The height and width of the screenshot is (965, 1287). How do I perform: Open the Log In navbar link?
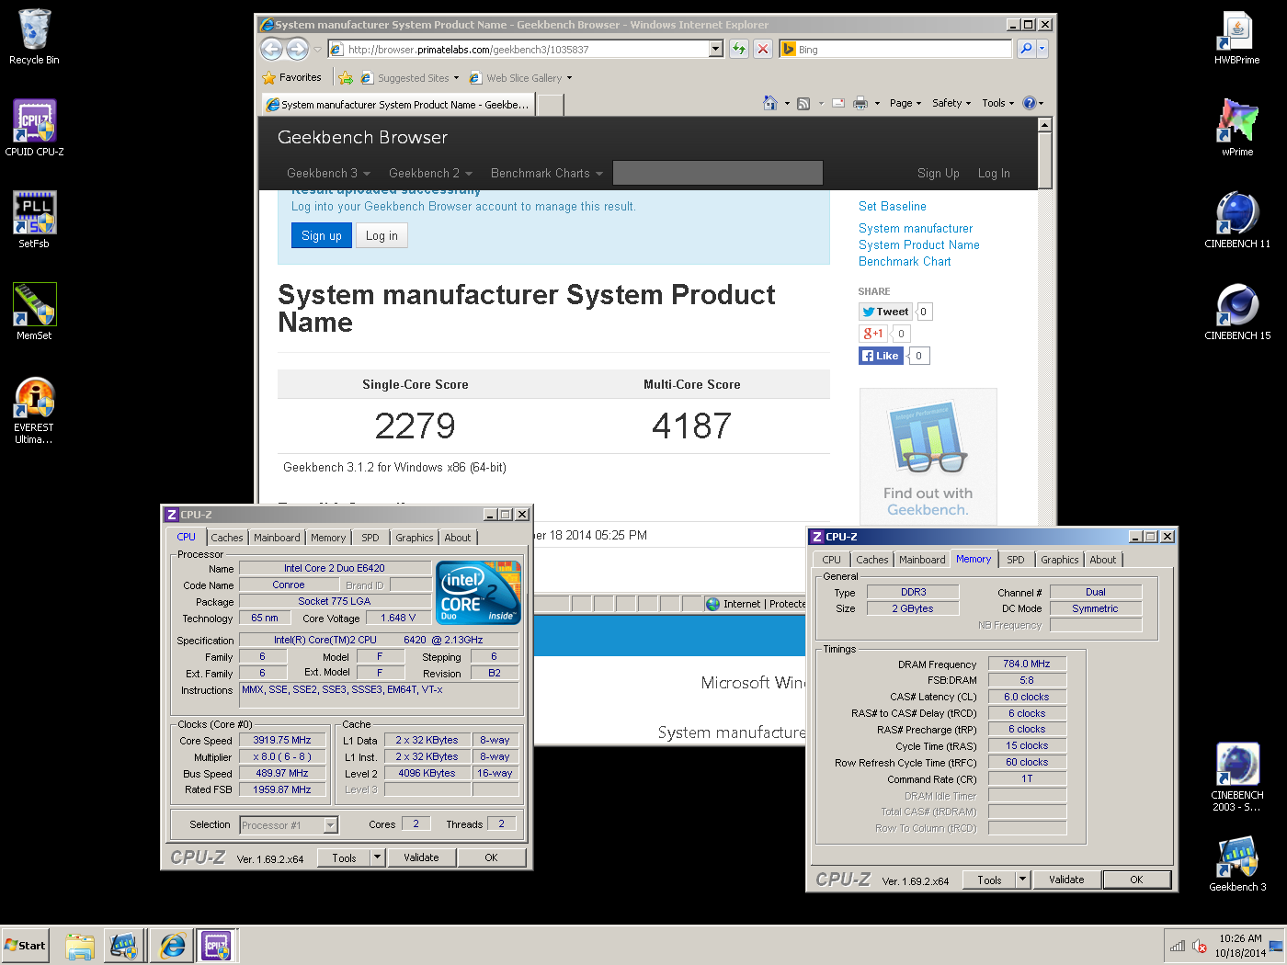click(x=994, y=173)
